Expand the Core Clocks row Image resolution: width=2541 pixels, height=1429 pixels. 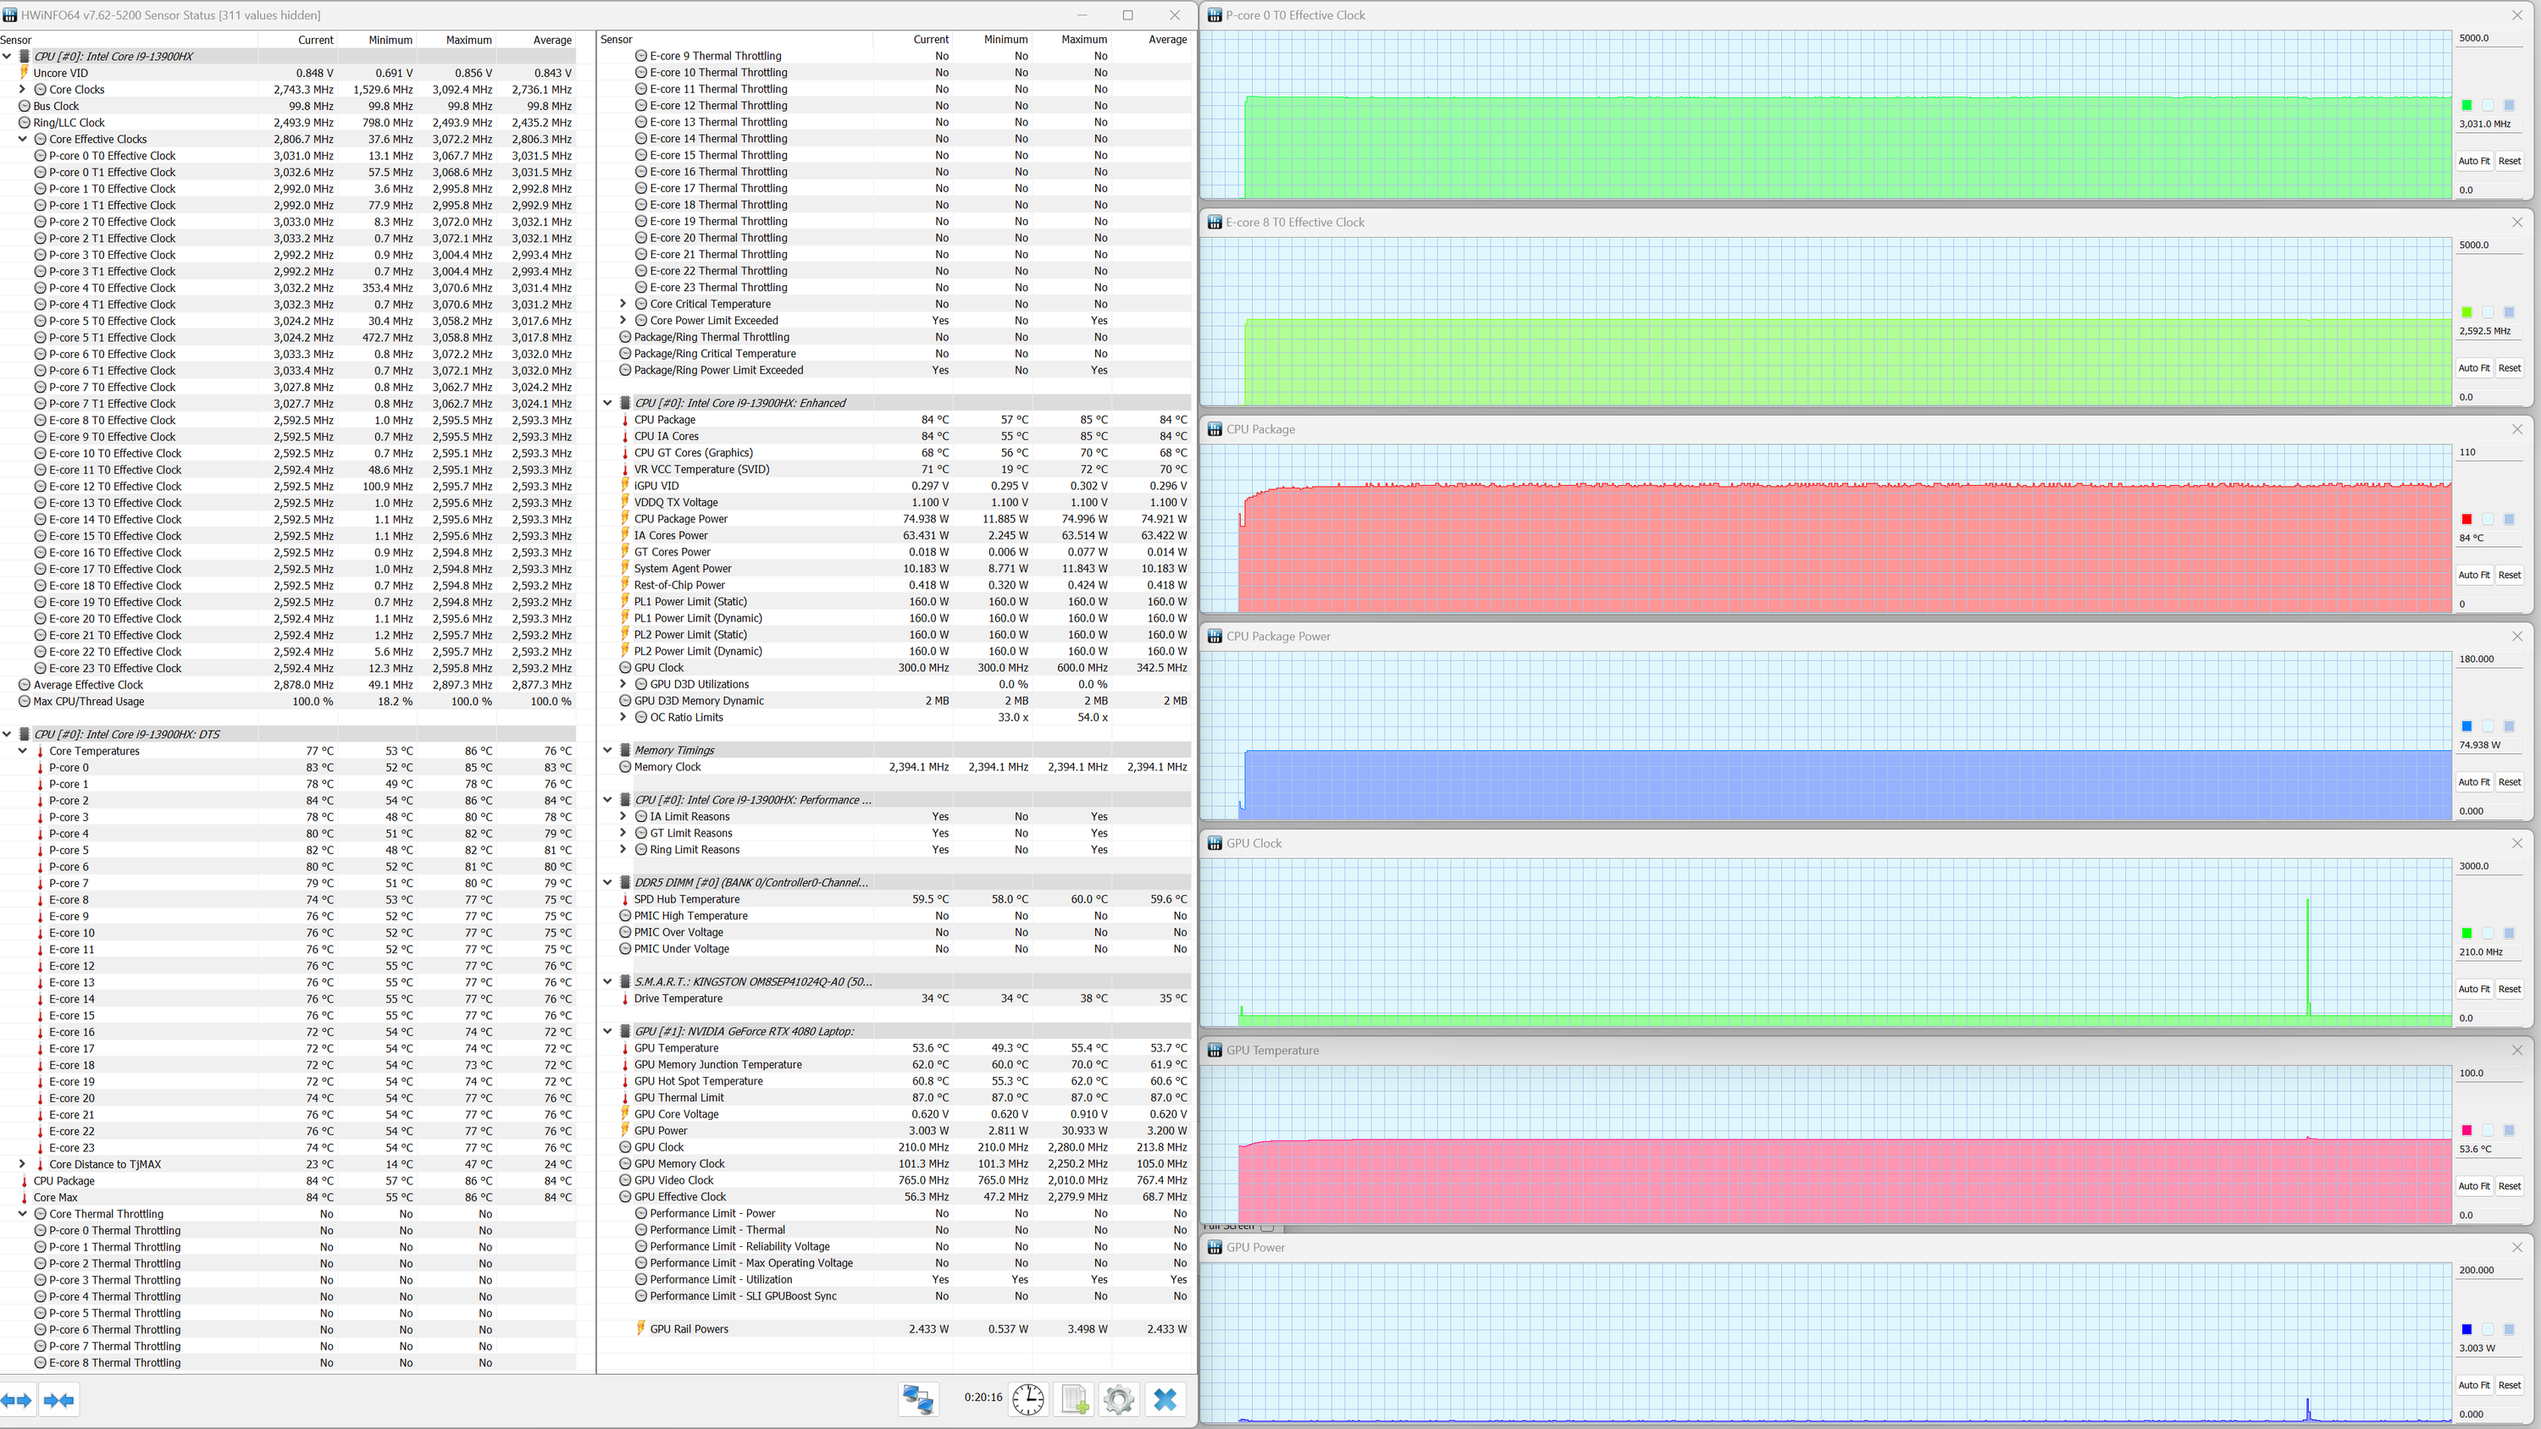tap(23, 90)
